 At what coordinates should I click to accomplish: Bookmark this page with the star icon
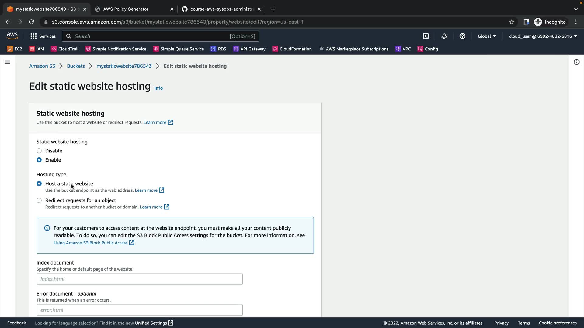512,22
